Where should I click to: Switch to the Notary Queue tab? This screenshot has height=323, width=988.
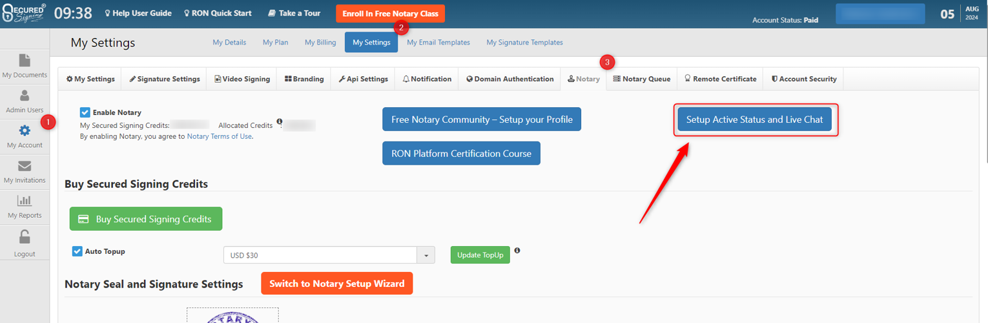coord(641,79)
